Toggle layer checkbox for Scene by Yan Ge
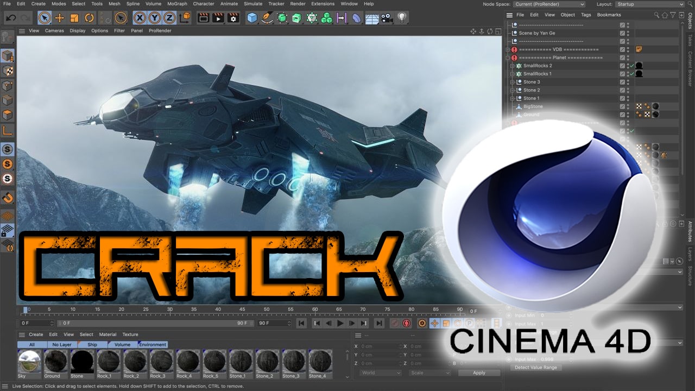This screenshot has height=391, width=695. (622, 33)
